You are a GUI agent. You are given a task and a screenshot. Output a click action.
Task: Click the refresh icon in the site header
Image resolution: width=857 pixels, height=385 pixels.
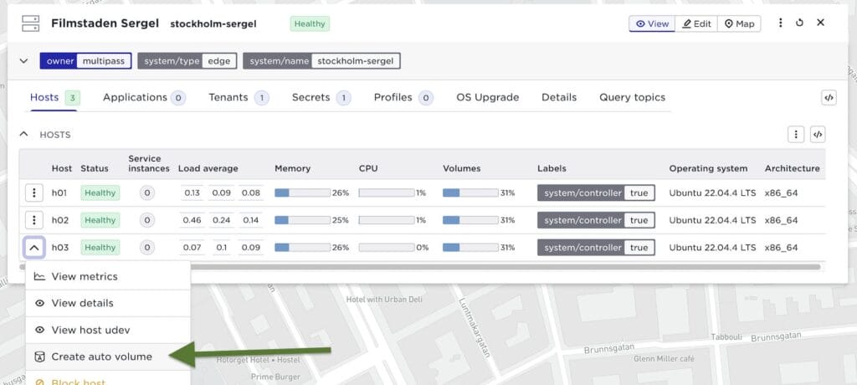[800, 23]
